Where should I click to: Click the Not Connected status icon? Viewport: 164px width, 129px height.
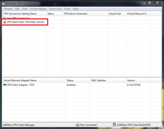(x=77, y=125)
